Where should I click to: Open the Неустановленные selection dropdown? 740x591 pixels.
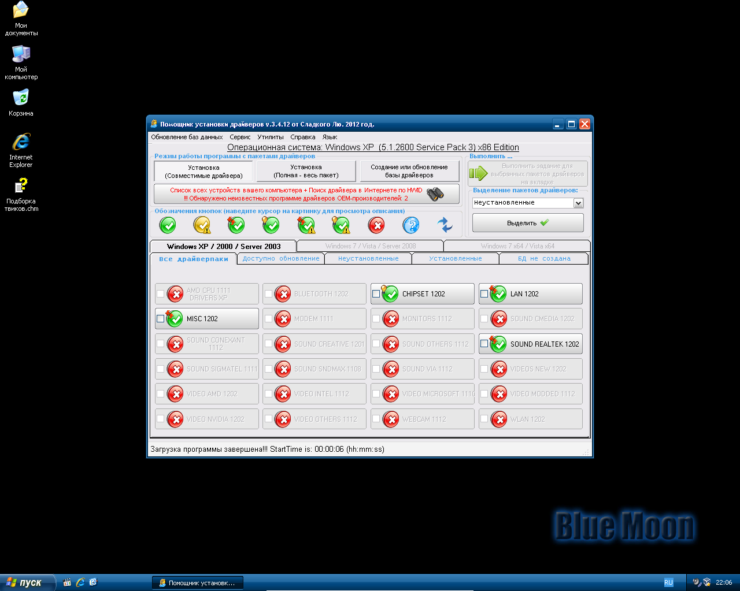point(578,203)
